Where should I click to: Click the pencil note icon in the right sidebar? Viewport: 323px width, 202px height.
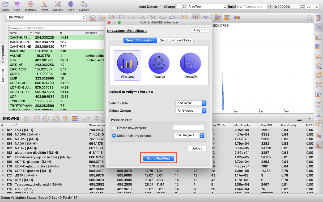318,104
